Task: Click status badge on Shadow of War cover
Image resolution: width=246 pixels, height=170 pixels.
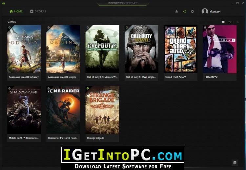Action: pos(10,88)
